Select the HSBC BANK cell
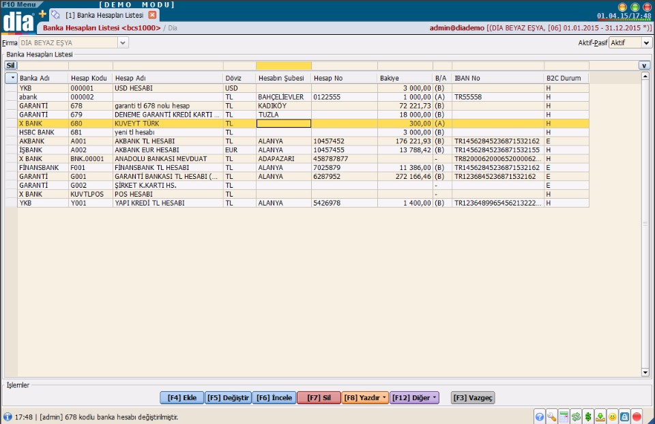The height and width of the screenshot is (424, 655). pyautogui.click(x=42, y=132)
